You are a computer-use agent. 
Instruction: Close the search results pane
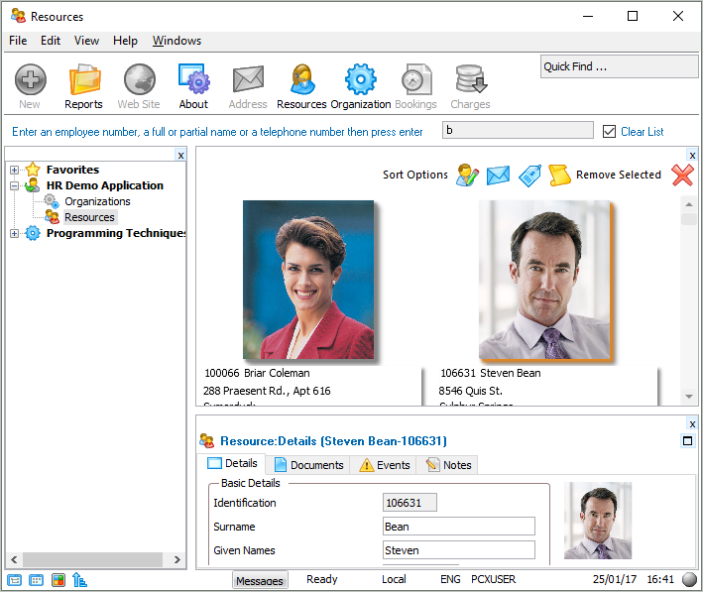[x=692, y=155]
